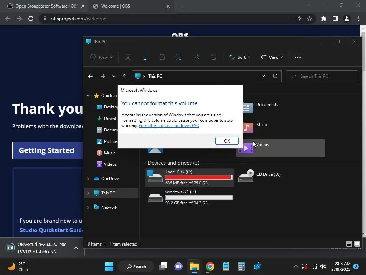Screen dimensions: 366x275
Task: Open Chrome extensions puzzle icon
Action: coord(323,19)
